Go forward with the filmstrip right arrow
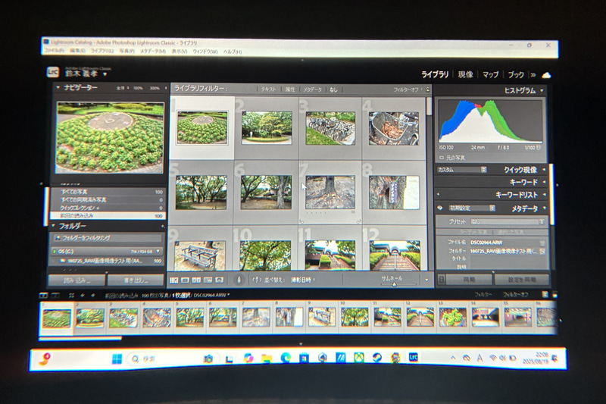This screenshot has width=606, height=404. [x=92, y=296]
